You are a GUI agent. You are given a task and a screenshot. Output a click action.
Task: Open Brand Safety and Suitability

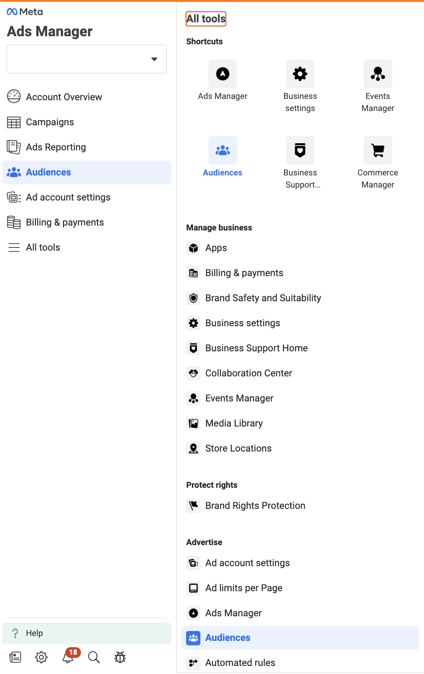coord(300,298)
